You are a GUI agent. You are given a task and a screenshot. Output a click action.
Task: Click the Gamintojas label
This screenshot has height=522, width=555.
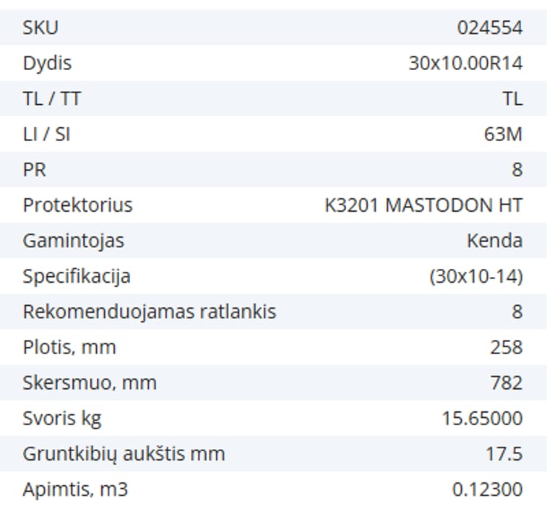click(73, 241)
